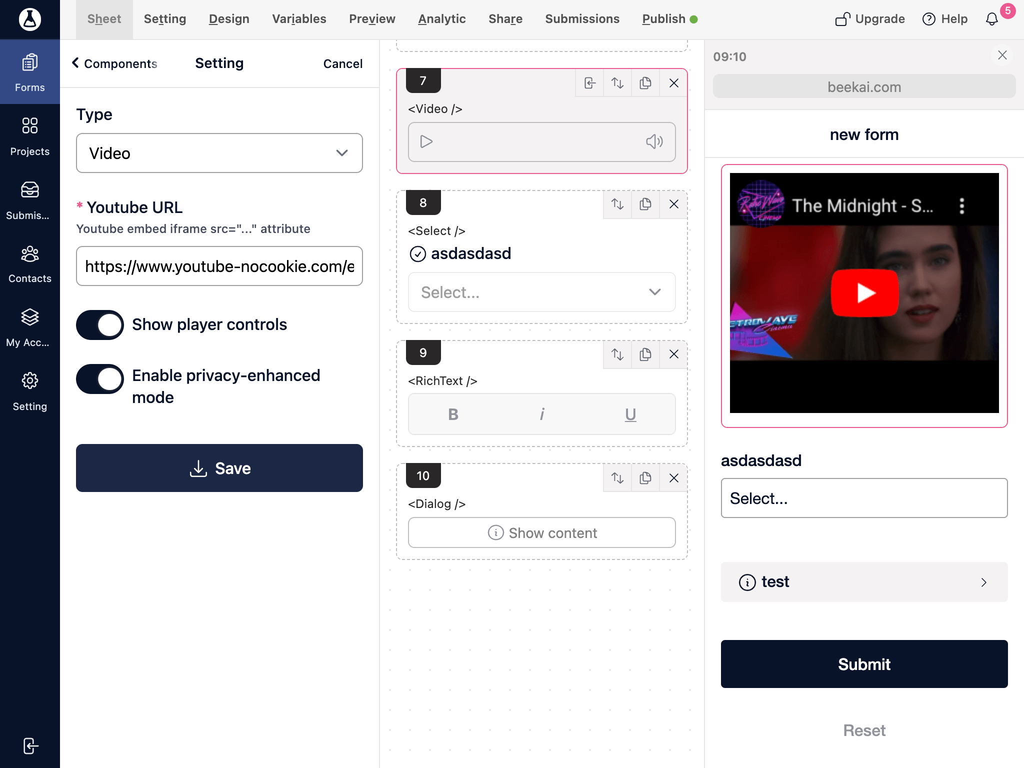Click the Youtube URL input field
This screenshot has width=1024, height=768.
coord(219,266)
